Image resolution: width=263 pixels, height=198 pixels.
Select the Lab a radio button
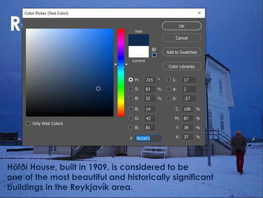pos(169,89)
